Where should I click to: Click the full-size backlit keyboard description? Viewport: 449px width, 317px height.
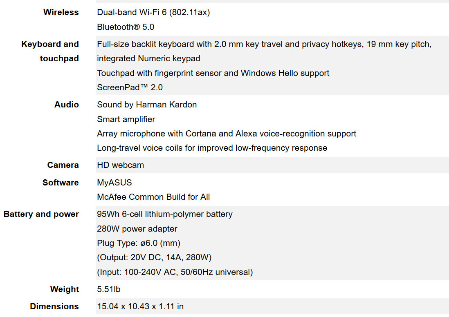[264, 51]
